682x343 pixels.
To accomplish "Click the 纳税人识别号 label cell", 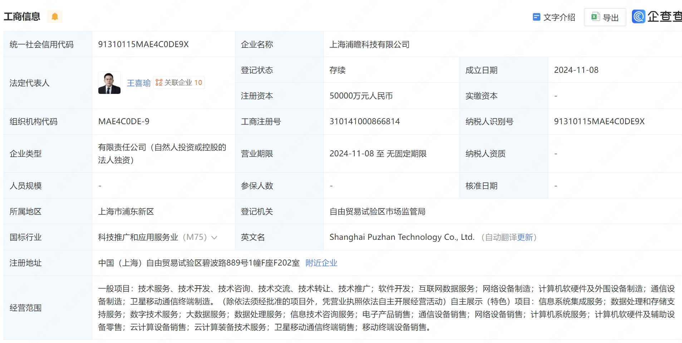I will [504, 121].
